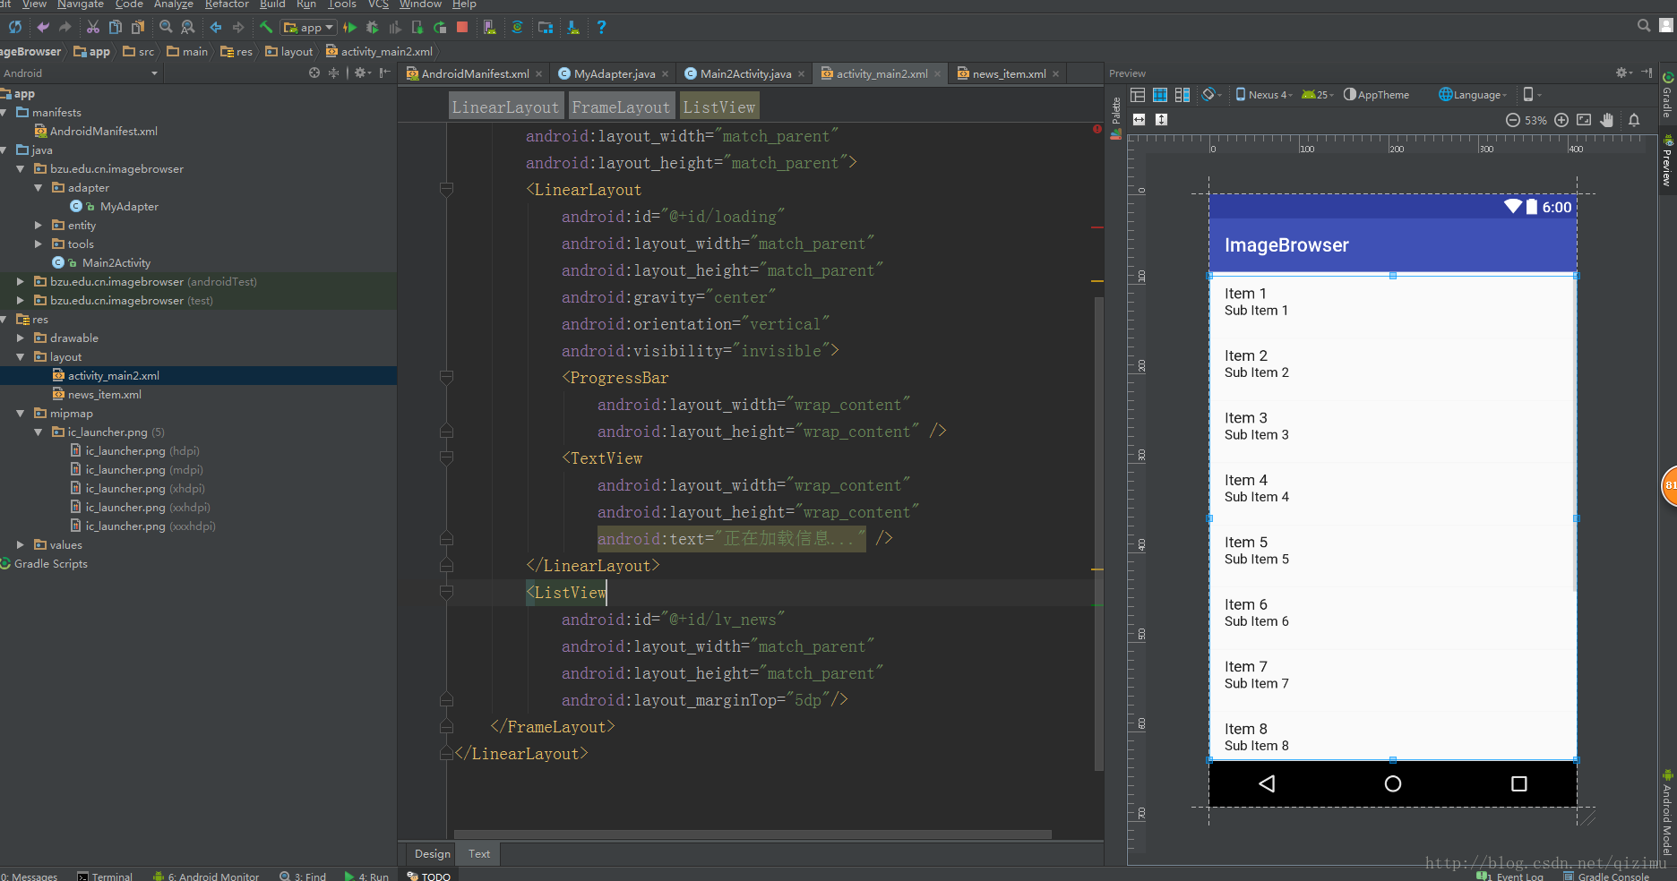Toggle the Gradle side panel
1677x881 pixels.
click(x=1667, y=95)
